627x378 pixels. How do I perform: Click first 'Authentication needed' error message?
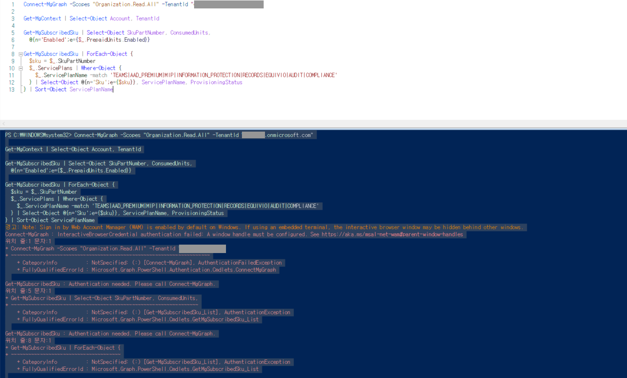141,284
